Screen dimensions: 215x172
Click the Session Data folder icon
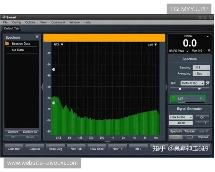coord(7,44)
